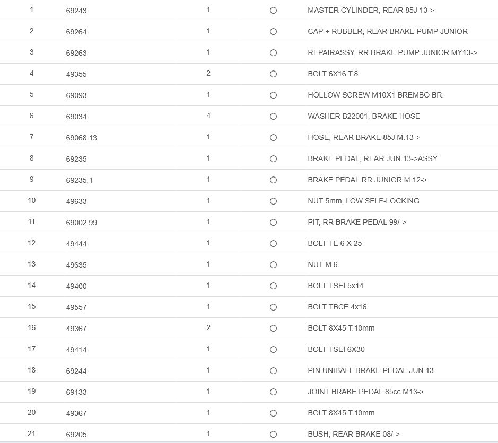Select radio for BUSH, REAR BRAKE 08/->
The width and height of the screenshot is (498, 443).
click(x=273, y=435)
